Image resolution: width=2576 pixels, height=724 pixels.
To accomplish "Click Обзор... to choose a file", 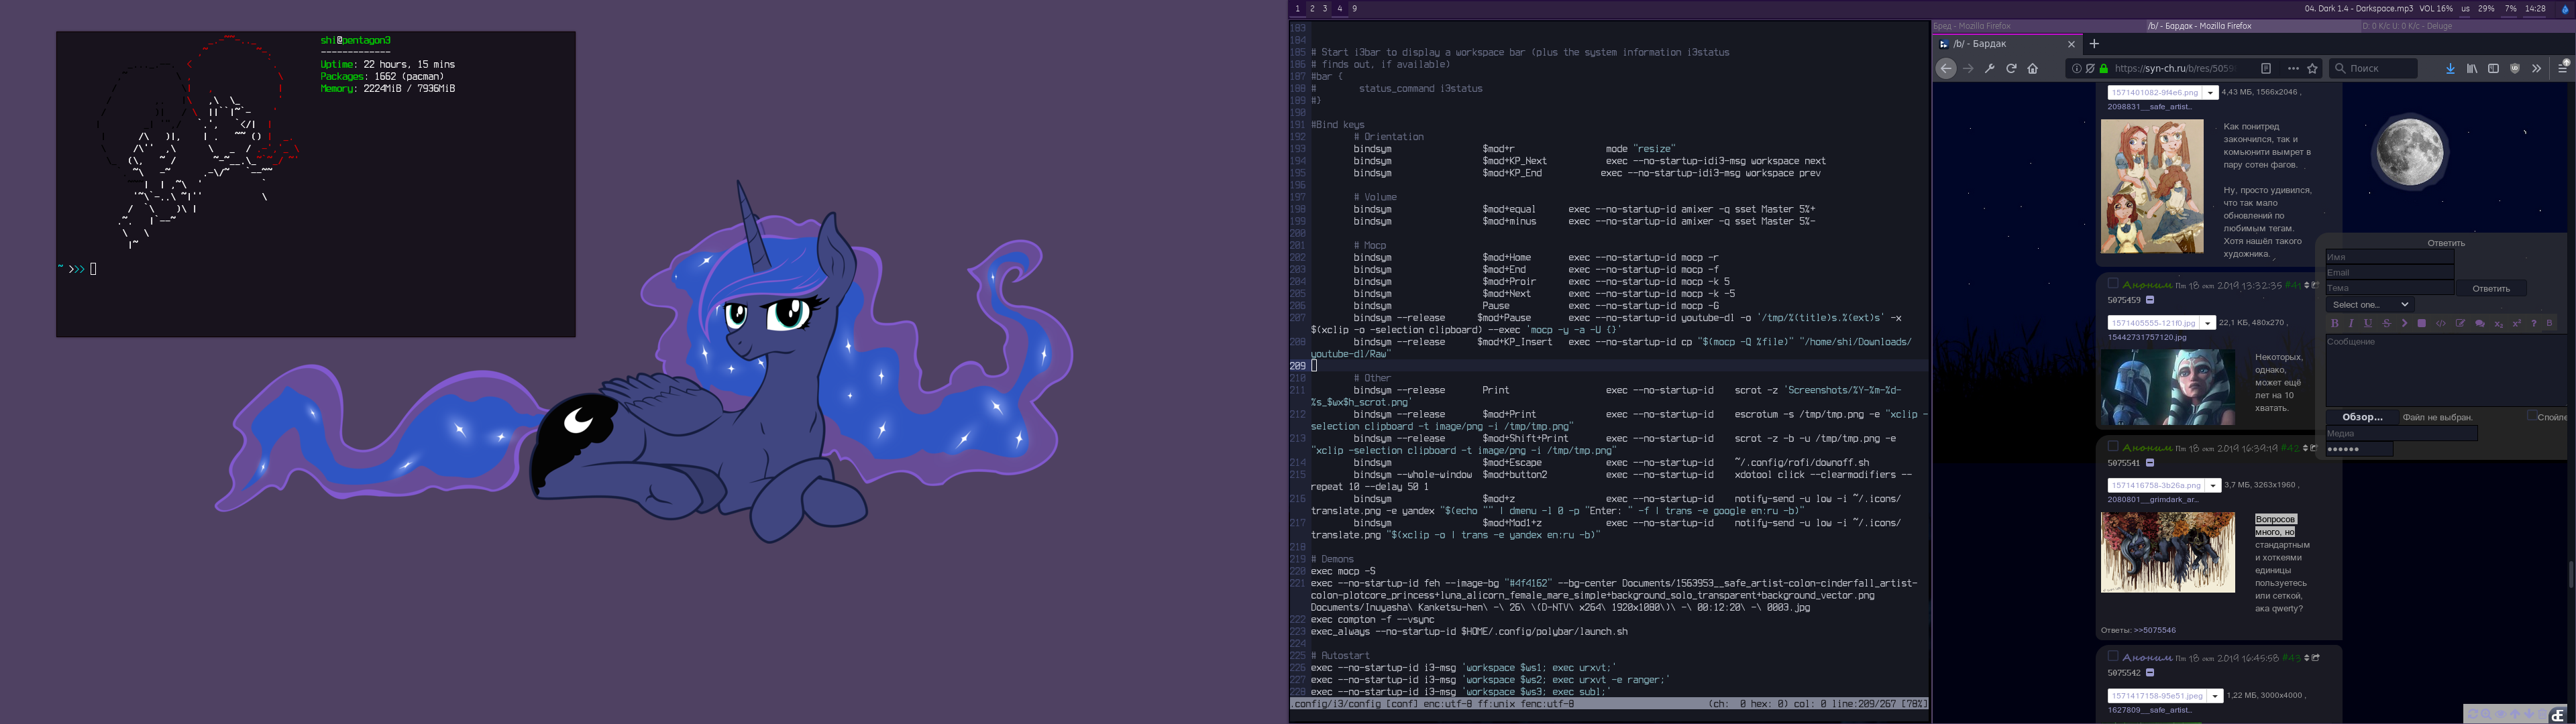I will (x=2362, y=417).
